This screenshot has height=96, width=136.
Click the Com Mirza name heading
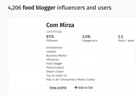[60, 25]
